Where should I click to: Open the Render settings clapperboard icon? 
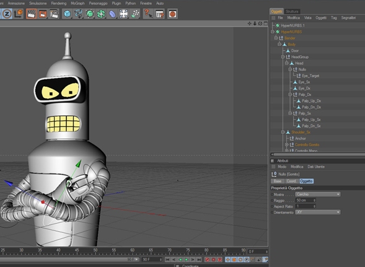54,14
